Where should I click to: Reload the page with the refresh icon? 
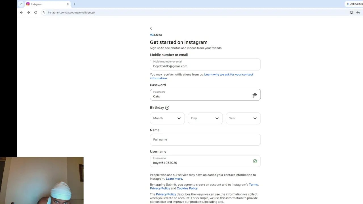click(x=35, y=12)
